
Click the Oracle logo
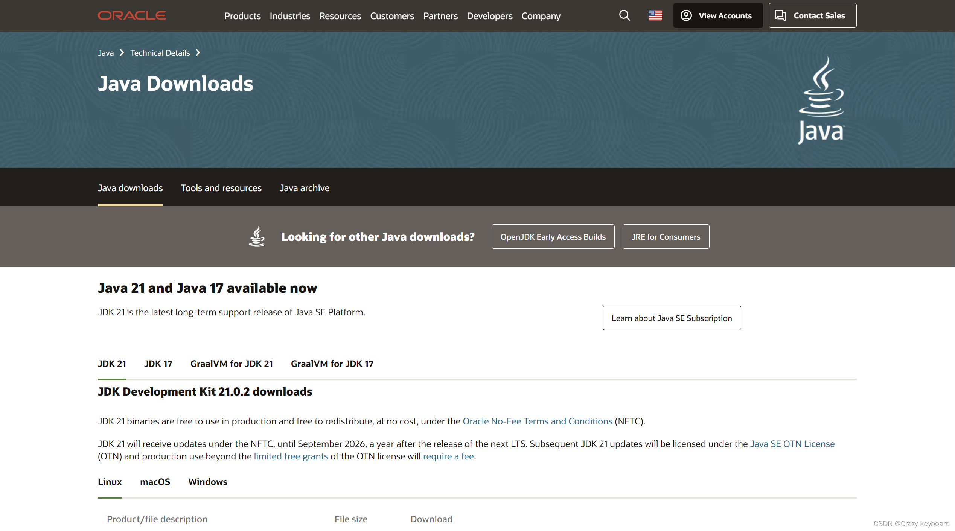tap(132, 15)
